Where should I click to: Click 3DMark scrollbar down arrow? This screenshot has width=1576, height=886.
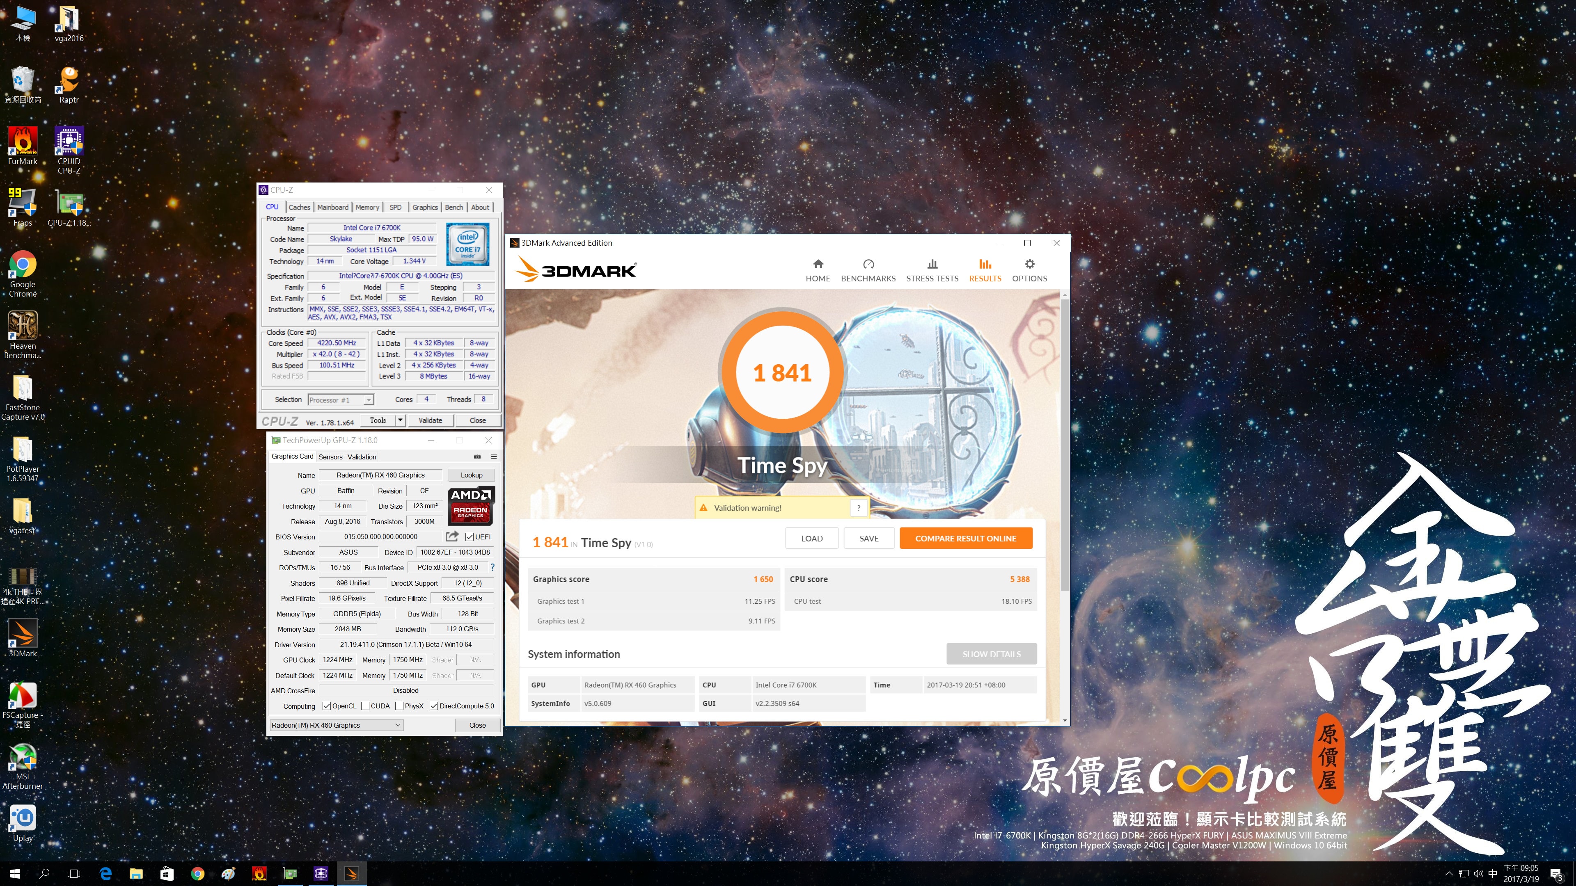coord(1065,721)
